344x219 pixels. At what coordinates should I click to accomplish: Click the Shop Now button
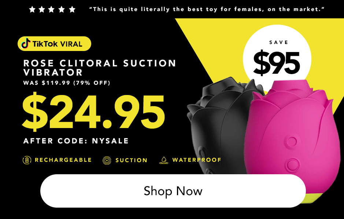tap(173, 191)
